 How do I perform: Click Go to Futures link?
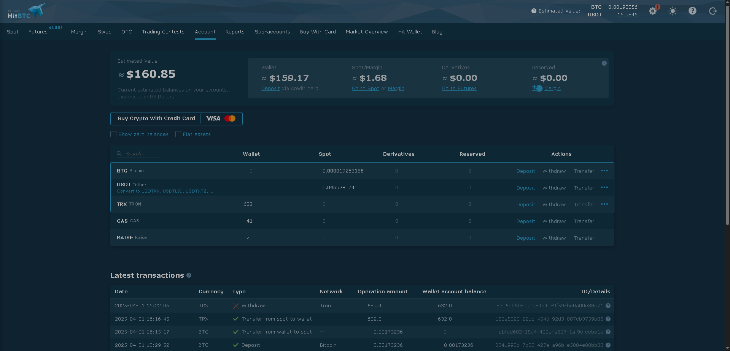pos(459,89)
